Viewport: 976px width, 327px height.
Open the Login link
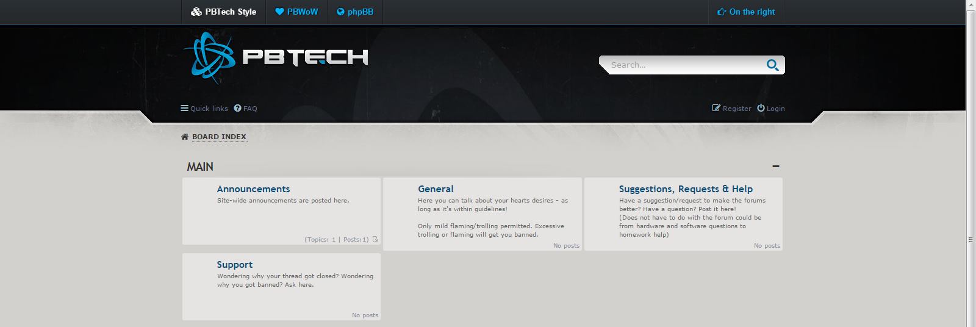click(x=771, y=109)
